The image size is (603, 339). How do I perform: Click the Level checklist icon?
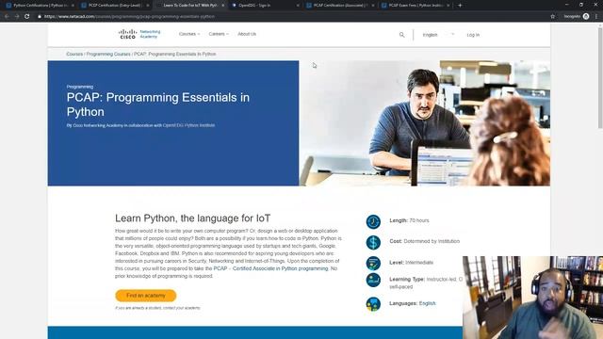point(373,264)
